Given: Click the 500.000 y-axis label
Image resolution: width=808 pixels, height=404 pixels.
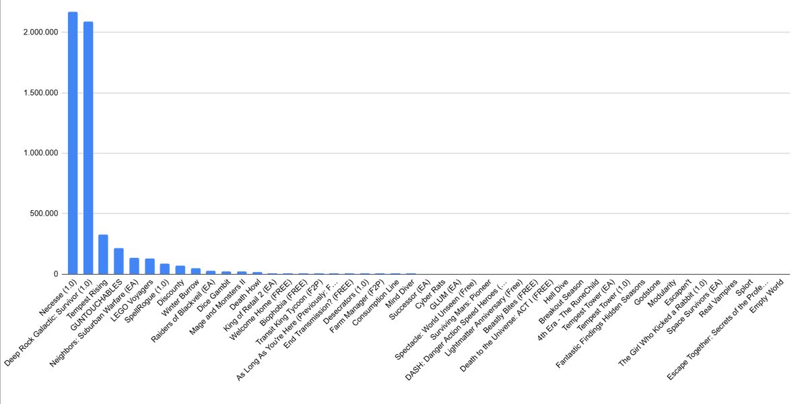Looking at the screenshot, I should click(44, 213).
